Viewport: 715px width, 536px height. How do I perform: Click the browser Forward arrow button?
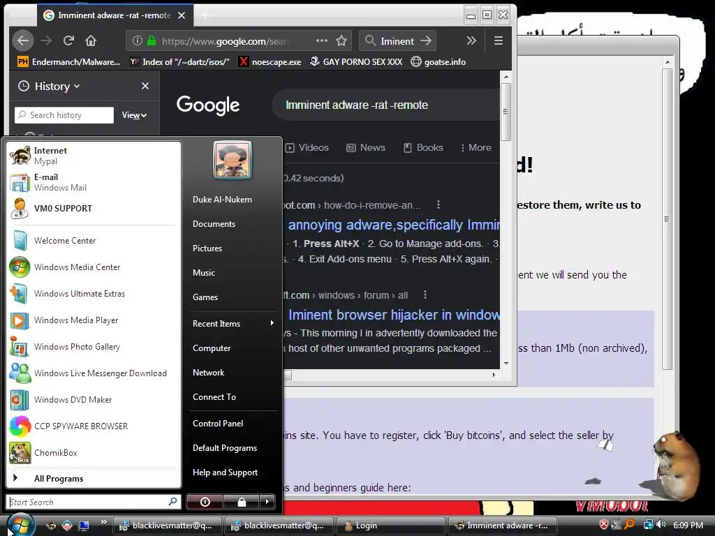[46, 41]
